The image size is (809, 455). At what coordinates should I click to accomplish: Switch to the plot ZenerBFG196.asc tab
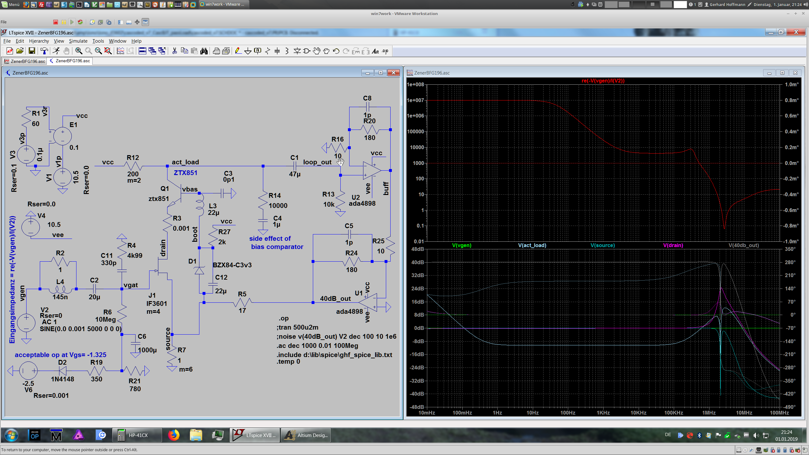point(24,61)
